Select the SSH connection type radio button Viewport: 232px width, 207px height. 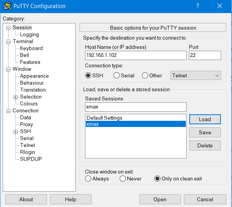88,76
